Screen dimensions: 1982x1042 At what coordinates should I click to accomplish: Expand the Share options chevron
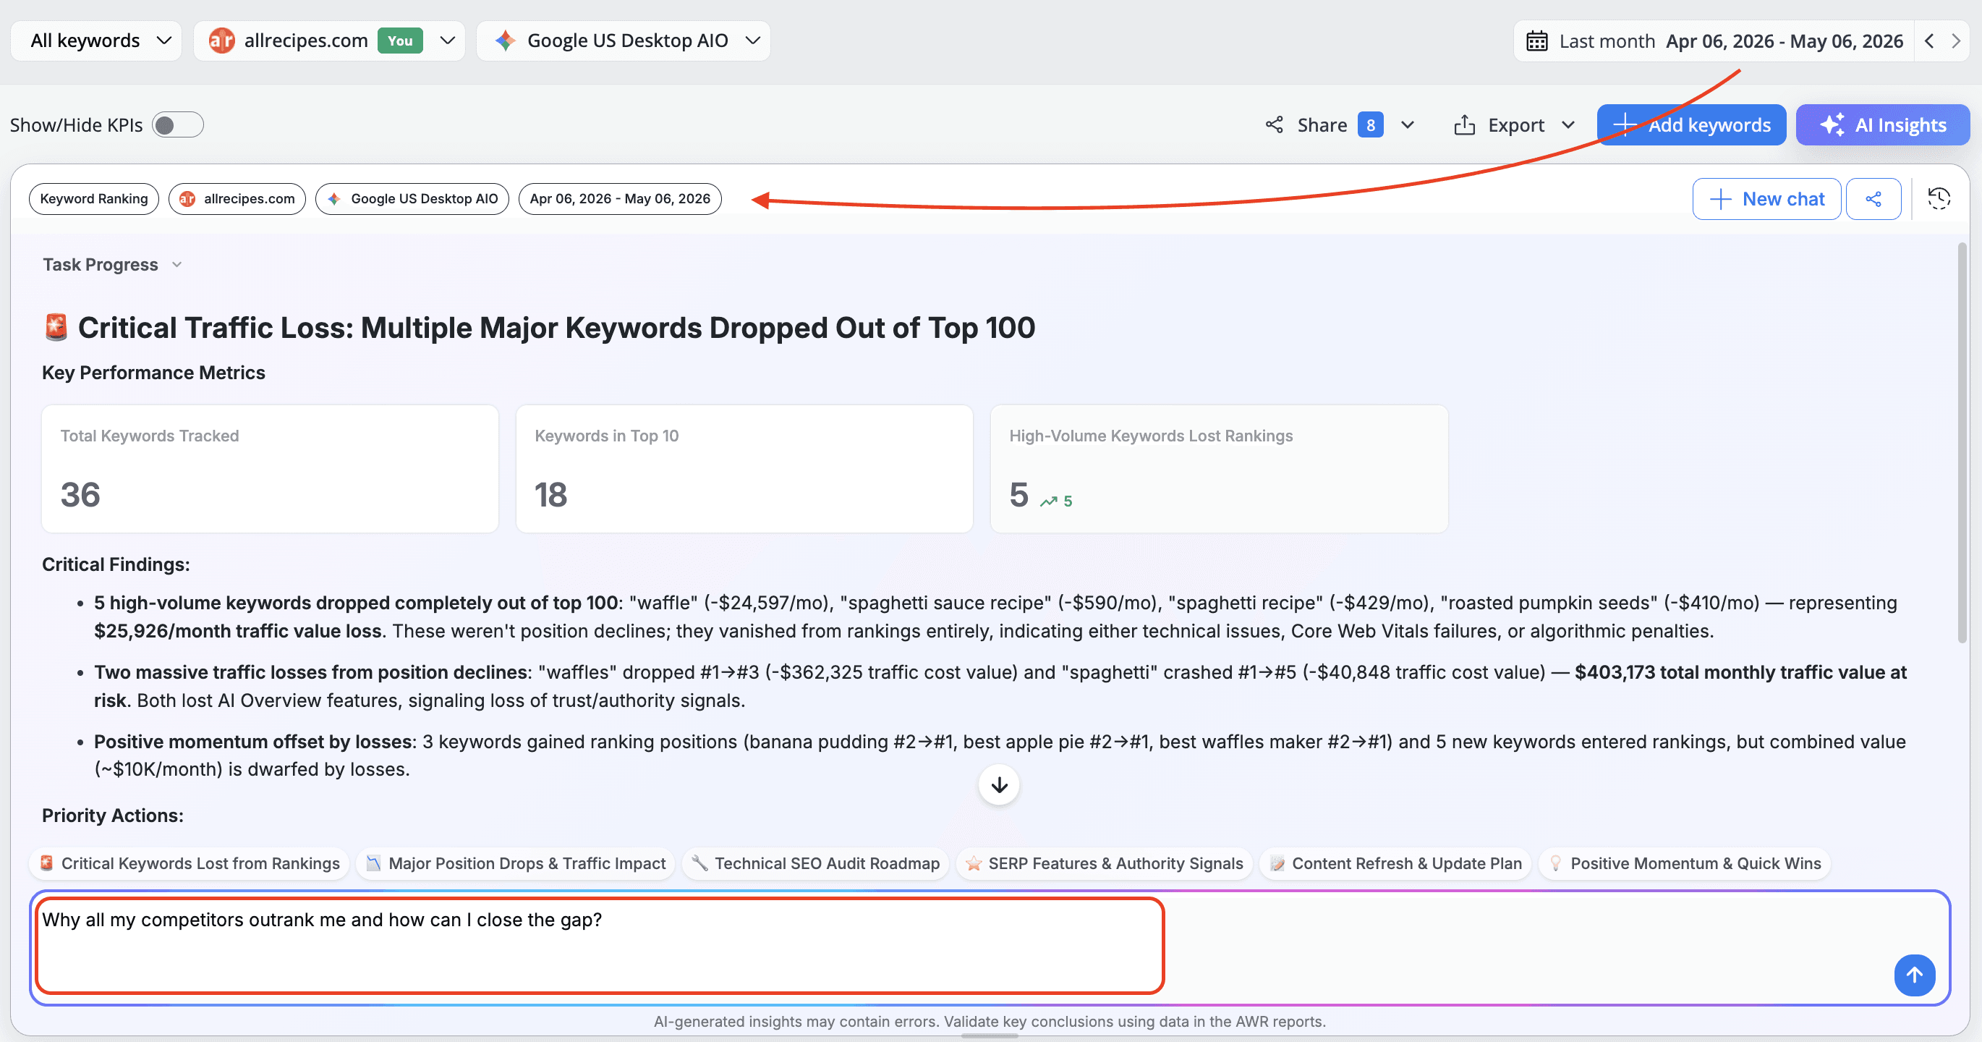click(1407, 124)
